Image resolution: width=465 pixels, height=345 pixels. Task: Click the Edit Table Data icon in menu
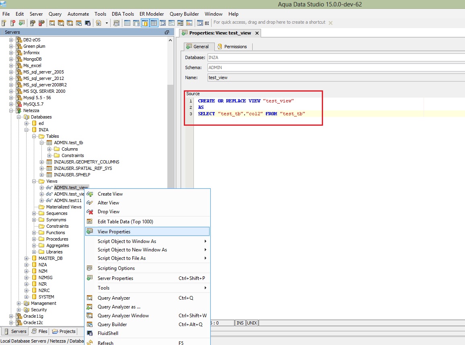coord(90,222)
